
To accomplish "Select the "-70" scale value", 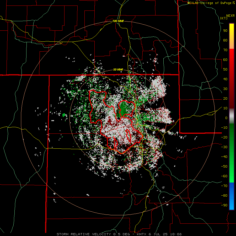I will [x=224, y=186].
